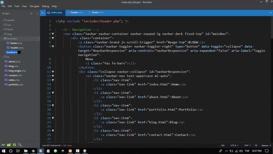Open the Find menu

(x=17, y=6)
